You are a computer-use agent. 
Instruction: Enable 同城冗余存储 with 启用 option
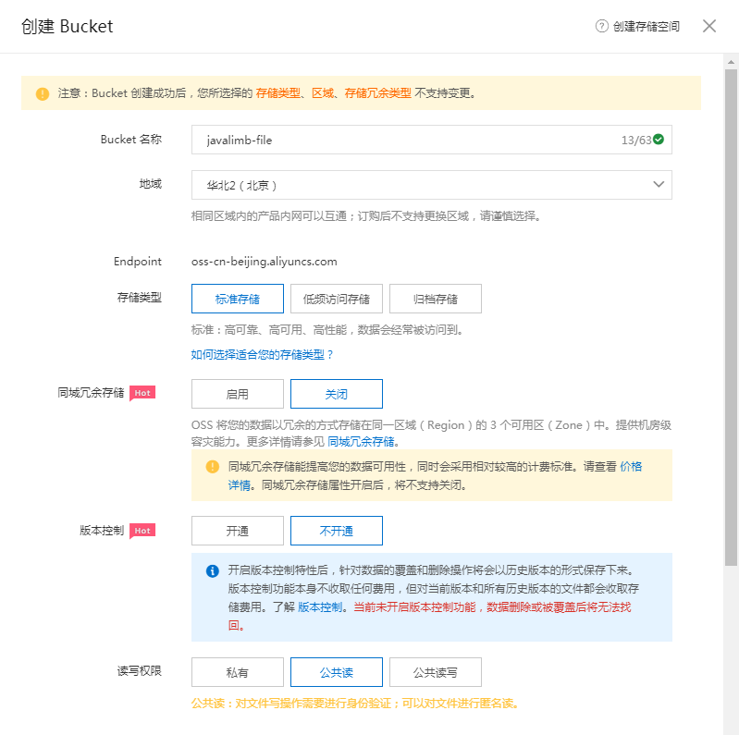coord(238,394)
